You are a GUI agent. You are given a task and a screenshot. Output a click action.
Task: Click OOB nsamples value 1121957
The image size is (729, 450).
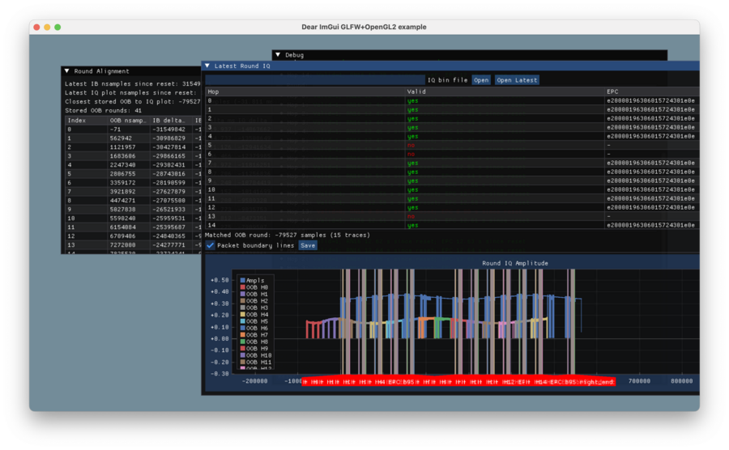123,147
